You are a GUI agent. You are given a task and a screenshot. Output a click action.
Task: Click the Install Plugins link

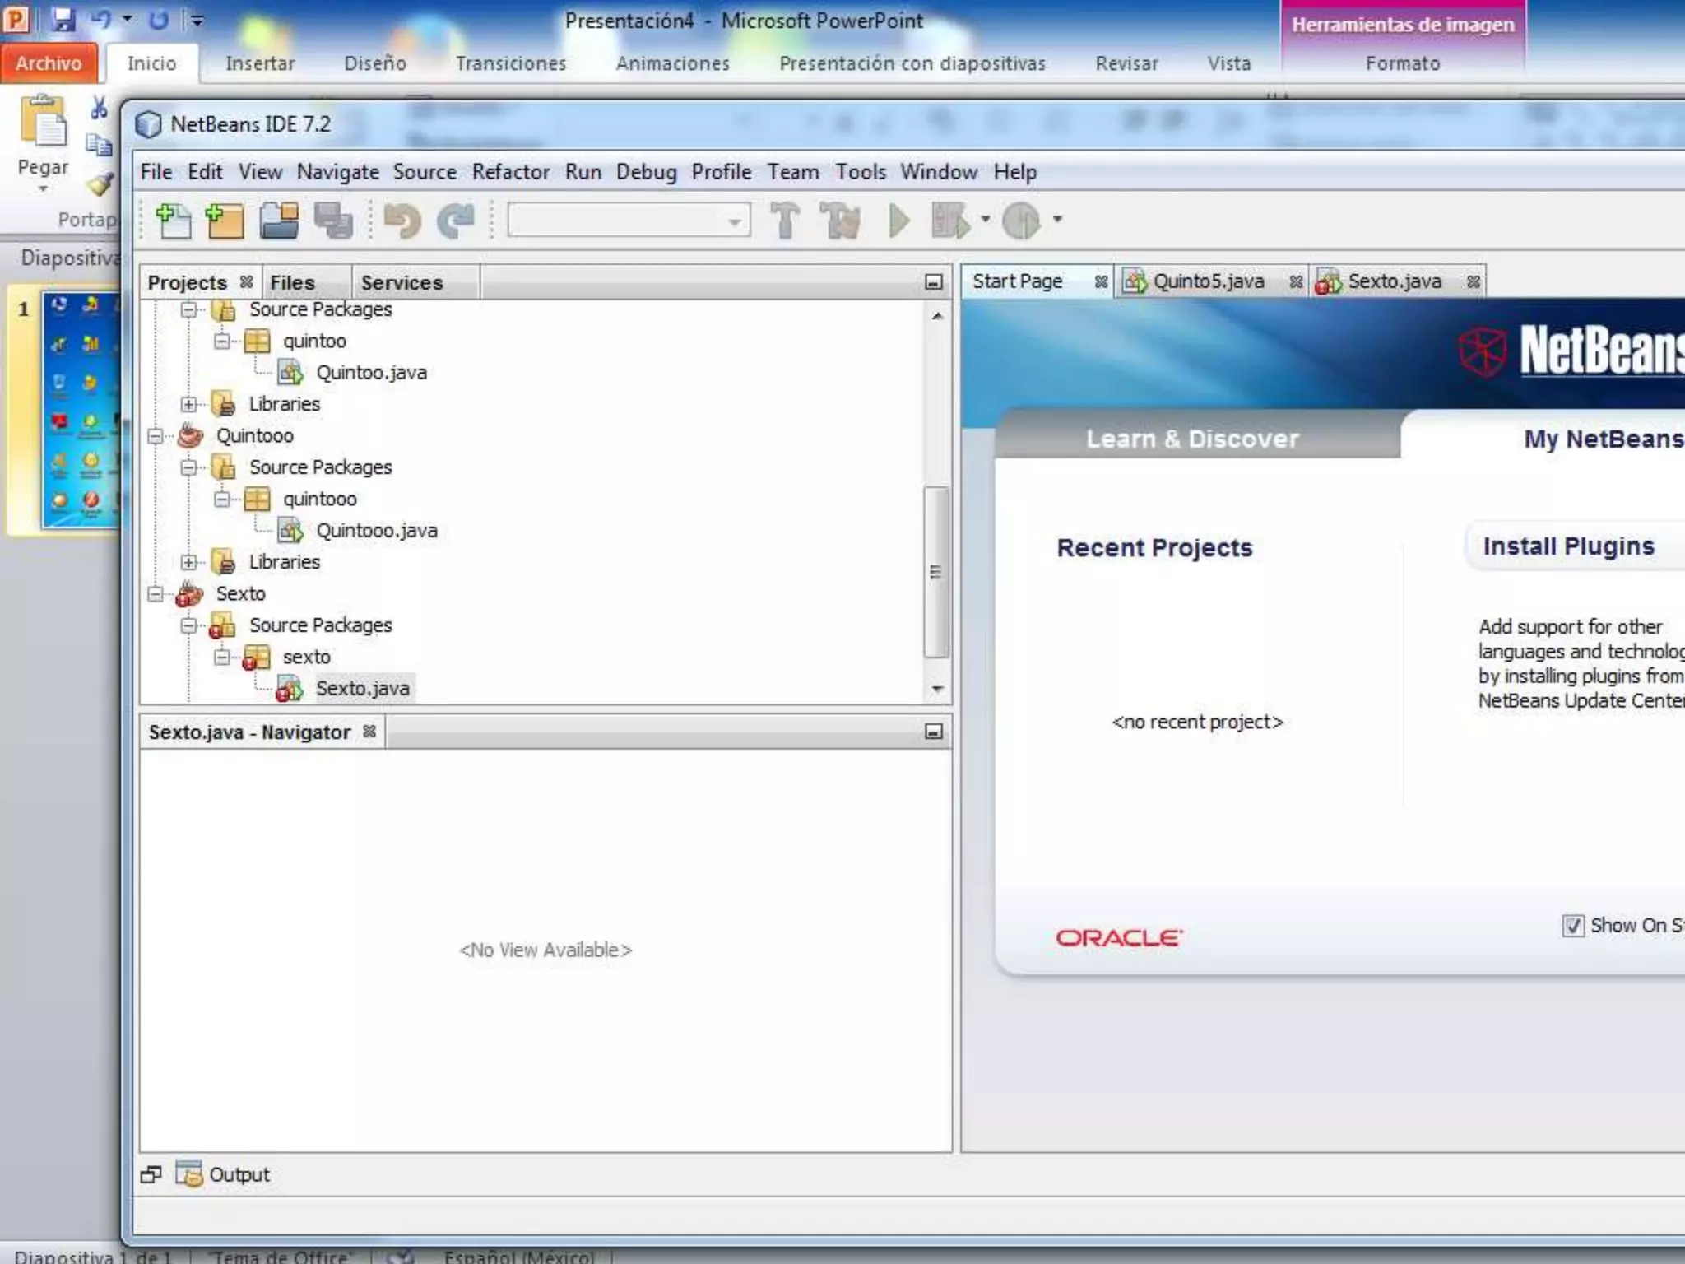click(1568, 546)
